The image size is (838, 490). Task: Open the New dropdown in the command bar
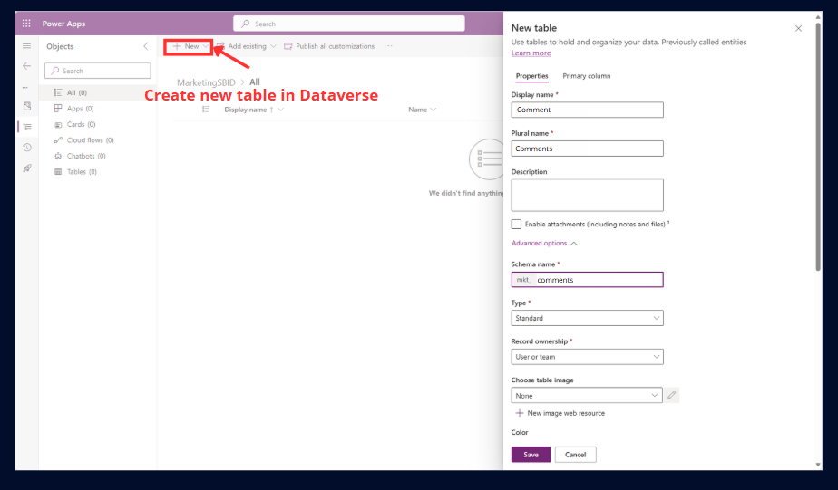tap(189, 46)
